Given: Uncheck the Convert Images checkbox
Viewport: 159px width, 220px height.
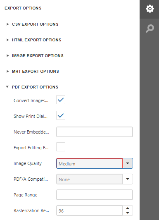Looking at the screenshot, I should (x=61, y=100).
